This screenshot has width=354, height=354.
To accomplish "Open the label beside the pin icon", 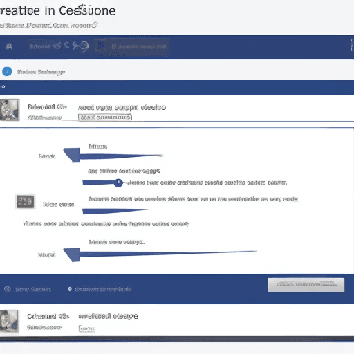I will (103, 289).
